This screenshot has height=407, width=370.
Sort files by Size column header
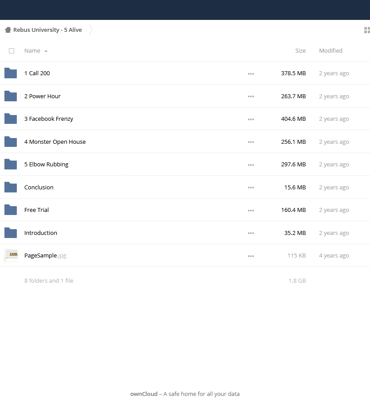[300, 51]
